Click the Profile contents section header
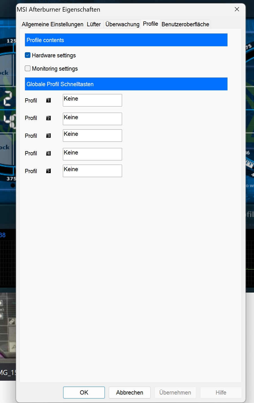Viewport: 254px width, 403px height. pyautogui.click(x=126, y=40)
